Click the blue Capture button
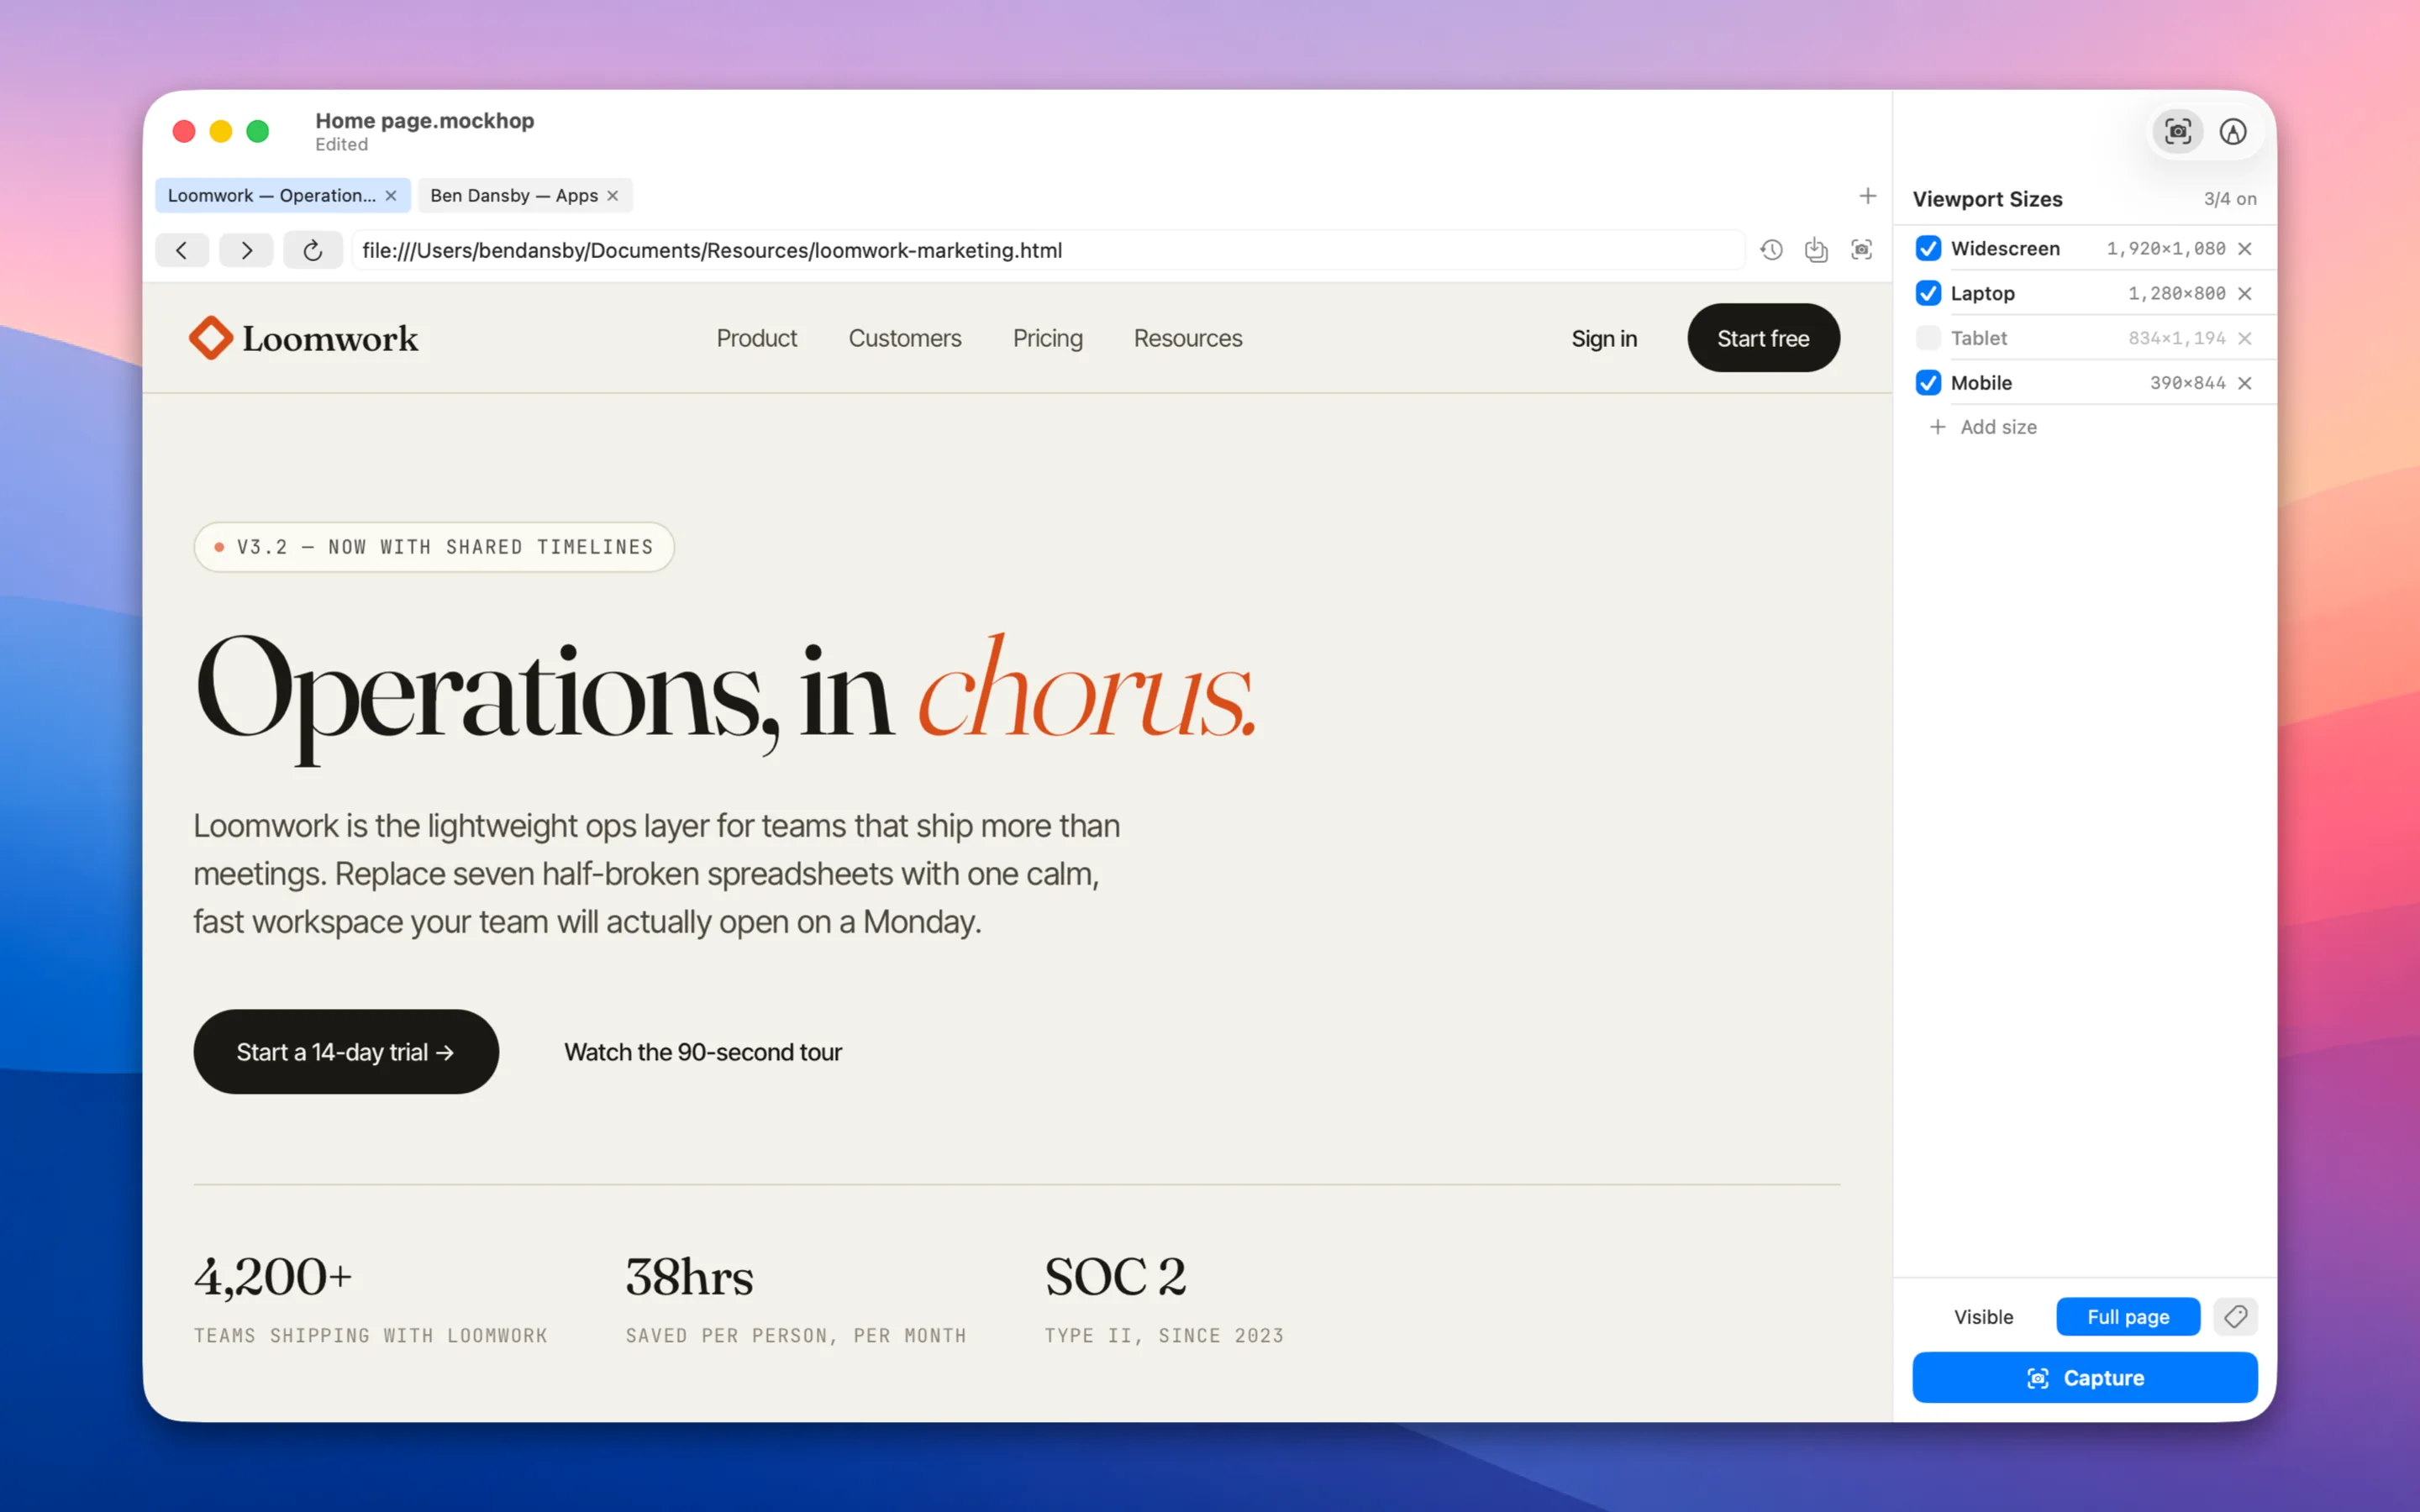 point(2085,1378)
